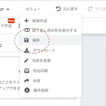This screenshot has height=106, width=106.
Task: Open the メニュー menu
Action: [x=33, y=9]
